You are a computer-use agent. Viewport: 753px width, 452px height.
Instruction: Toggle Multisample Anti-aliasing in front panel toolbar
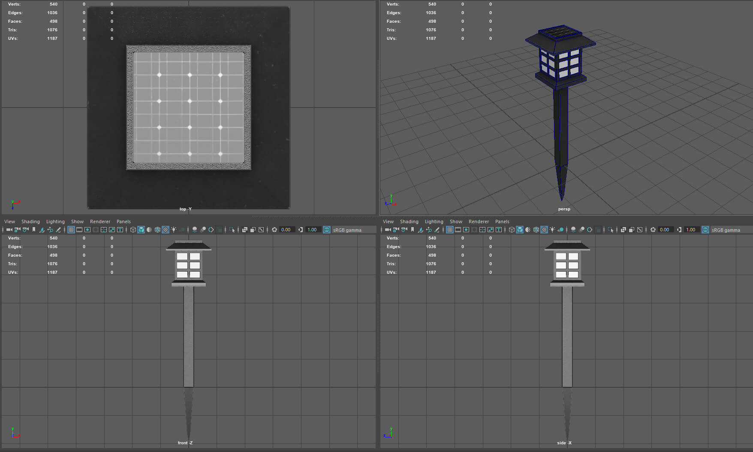pos(211,230)
